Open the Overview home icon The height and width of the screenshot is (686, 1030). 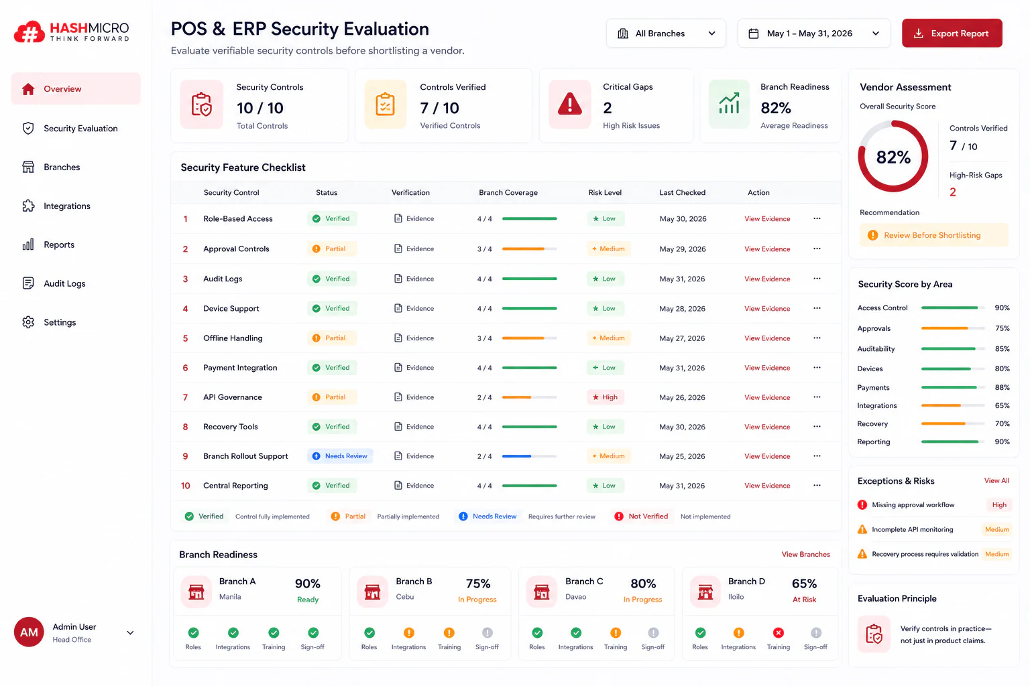(28, 89)
